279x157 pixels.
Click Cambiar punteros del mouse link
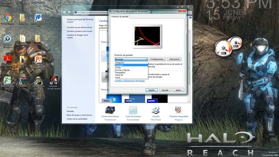click(x=79, y=31)
